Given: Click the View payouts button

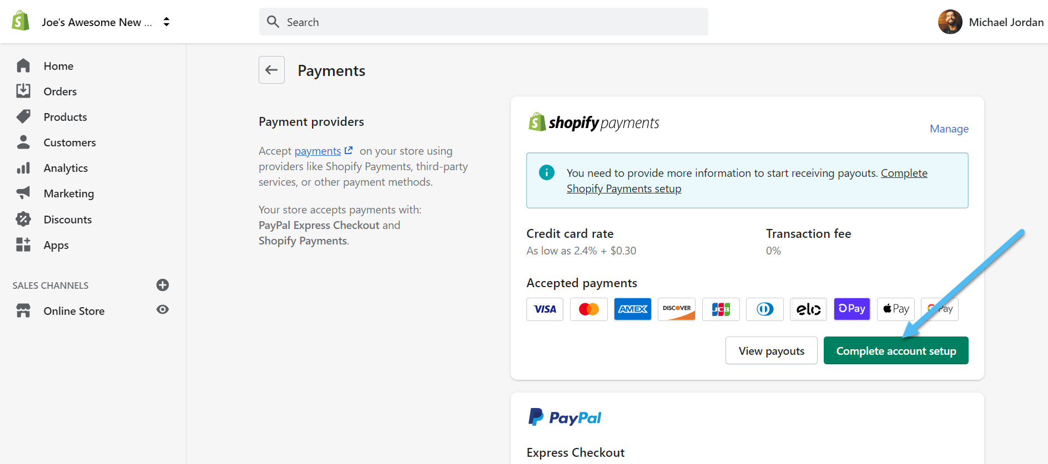Looking at the screenshot, I should pyautogui.click(x=771, y=351).
